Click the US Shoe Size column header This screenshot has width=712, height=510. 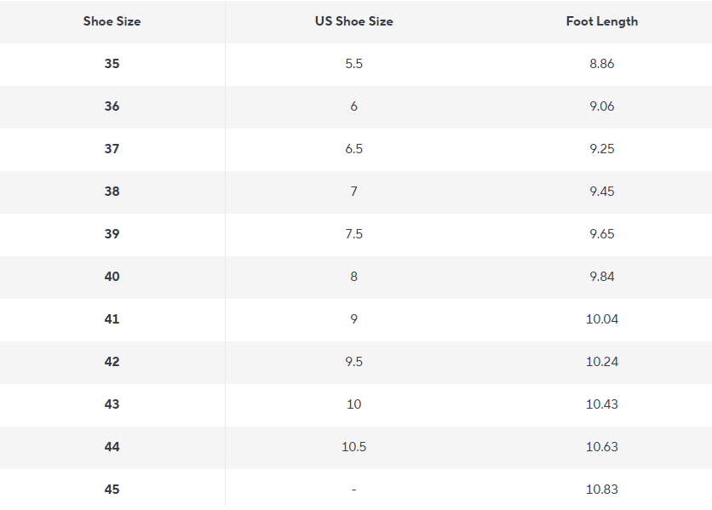click(353, 21)
